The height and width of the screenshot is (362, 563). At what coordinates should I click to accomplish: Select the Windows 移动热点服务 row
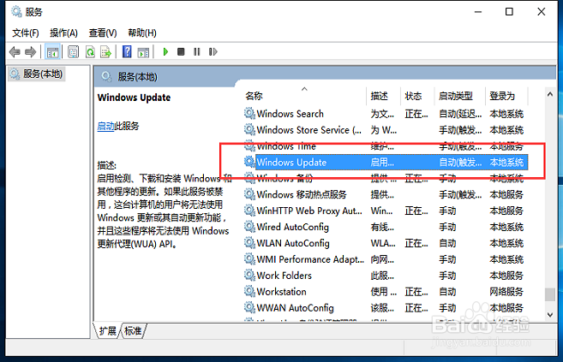pyautogui.click(x=386, y=194)
